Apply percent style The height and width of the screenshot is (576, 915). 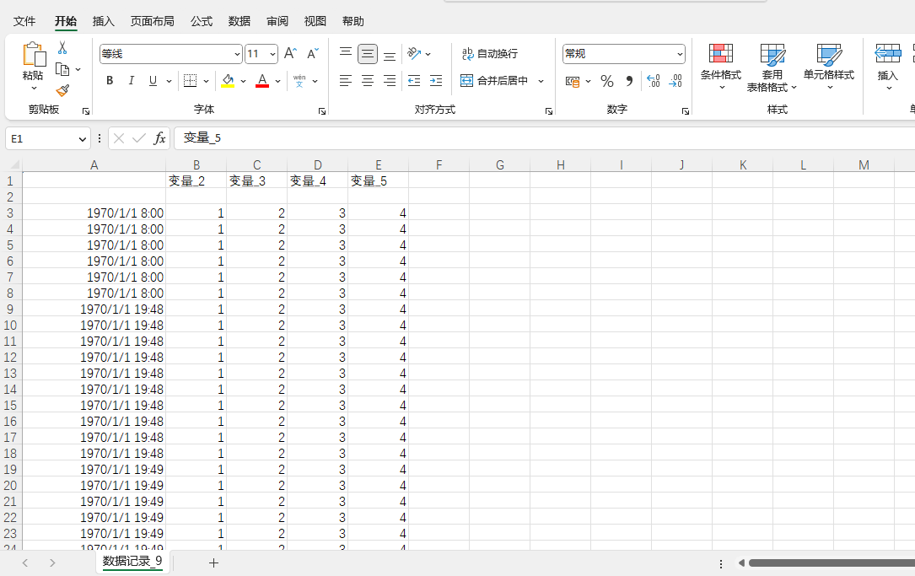point(607,81)
